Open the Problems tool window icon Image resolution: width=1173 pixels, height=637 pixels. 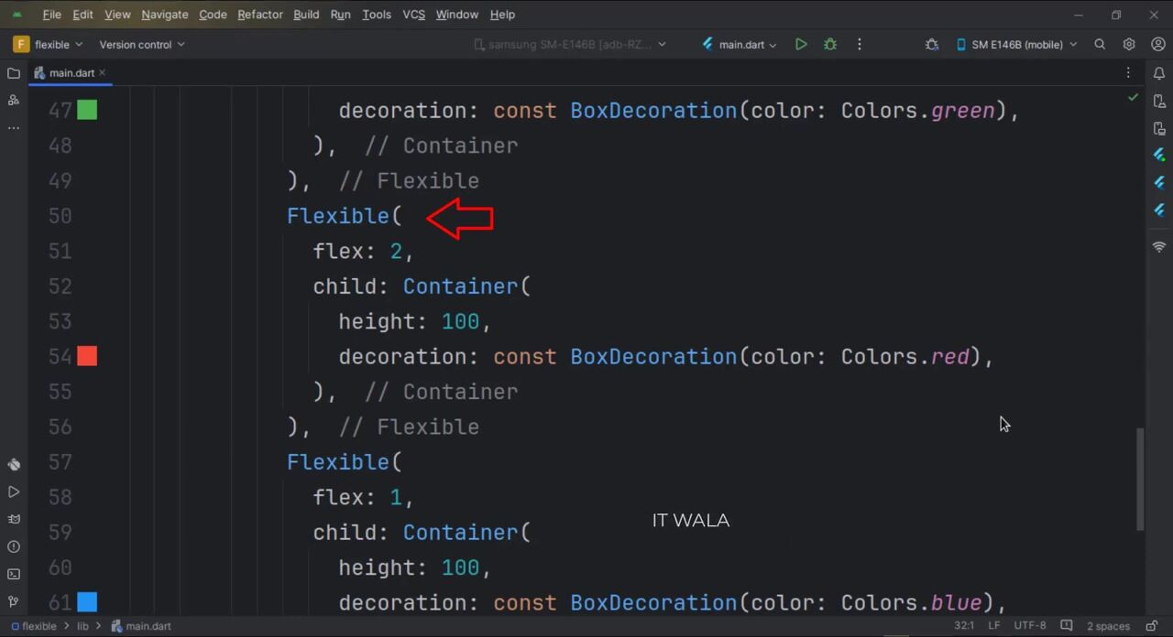(x=14, y=546)
